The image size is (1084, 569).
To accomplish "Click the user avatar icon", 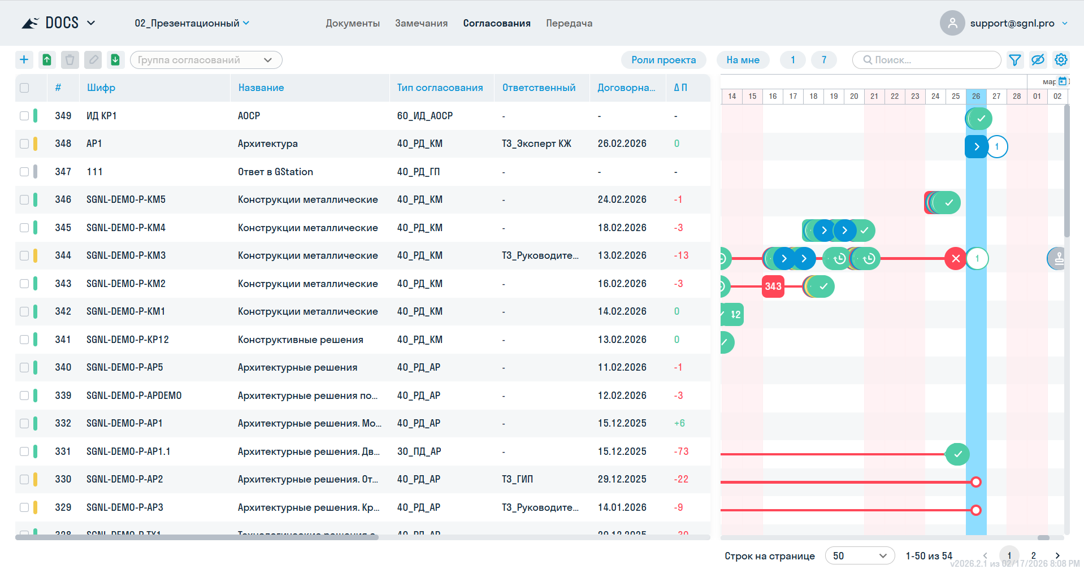I will pyautogui.click(x=952, y=23).
